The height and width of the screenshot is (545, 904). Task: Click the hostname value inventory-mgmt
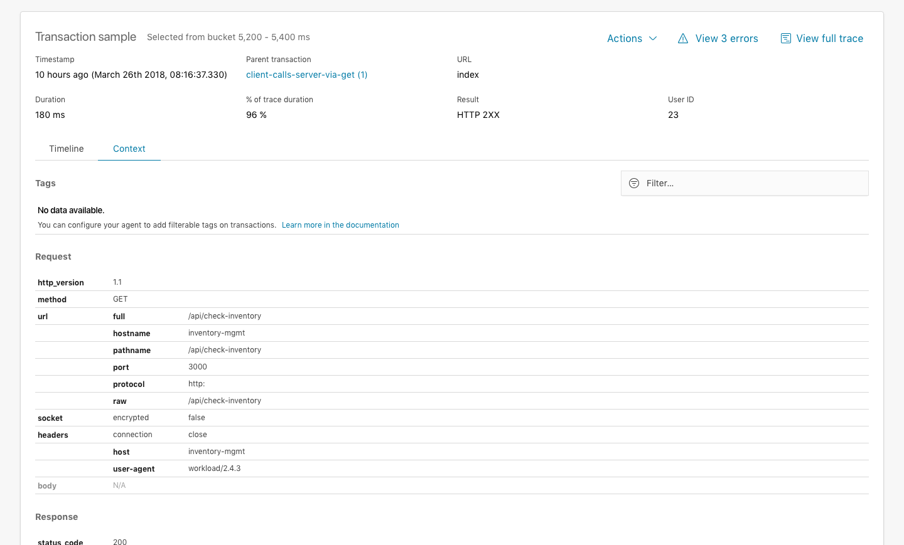(217, 332)
